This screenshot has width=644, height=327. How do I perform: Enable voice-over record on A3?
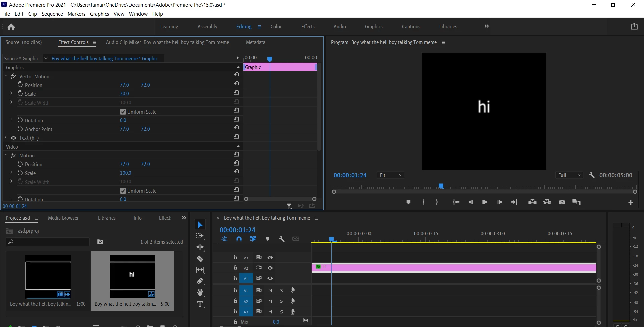(x=293, y=311)
